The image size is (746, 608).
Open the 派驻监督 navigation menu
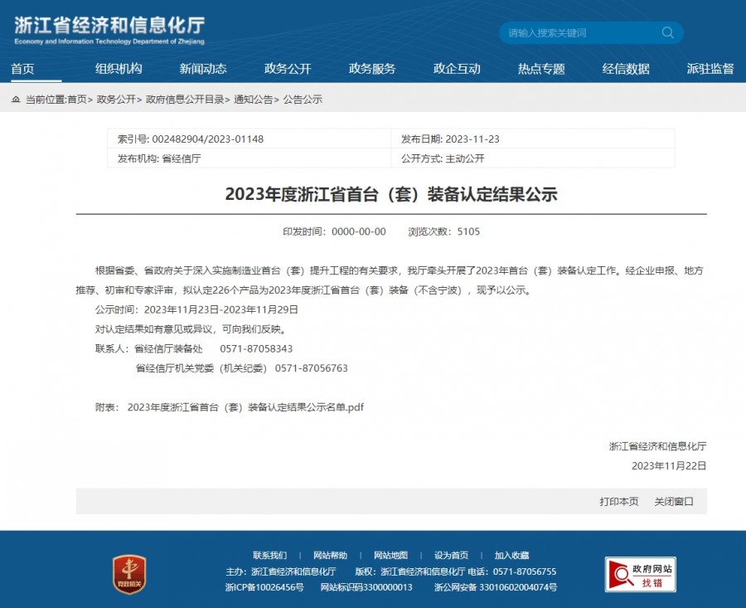pyautogui.click(x=710, y=69)
